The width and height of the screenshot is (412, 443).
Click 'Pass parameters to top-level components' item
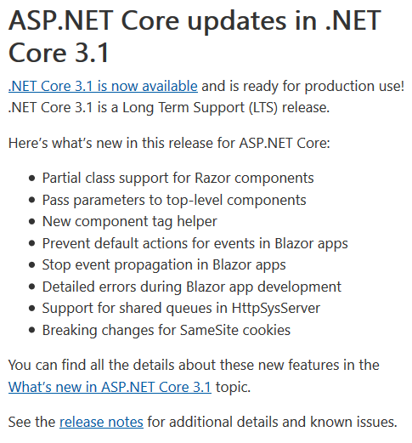click(x=174, y=200)
